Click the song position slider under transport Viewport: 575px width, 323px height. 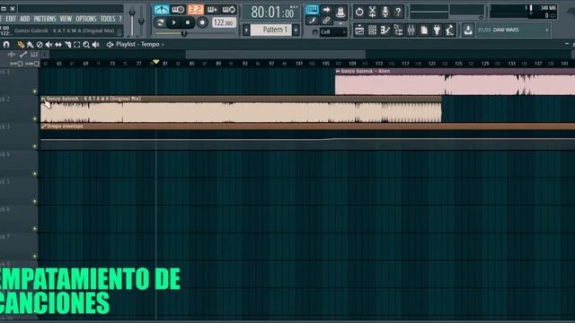pyautogui.click(x=196, y=34)
